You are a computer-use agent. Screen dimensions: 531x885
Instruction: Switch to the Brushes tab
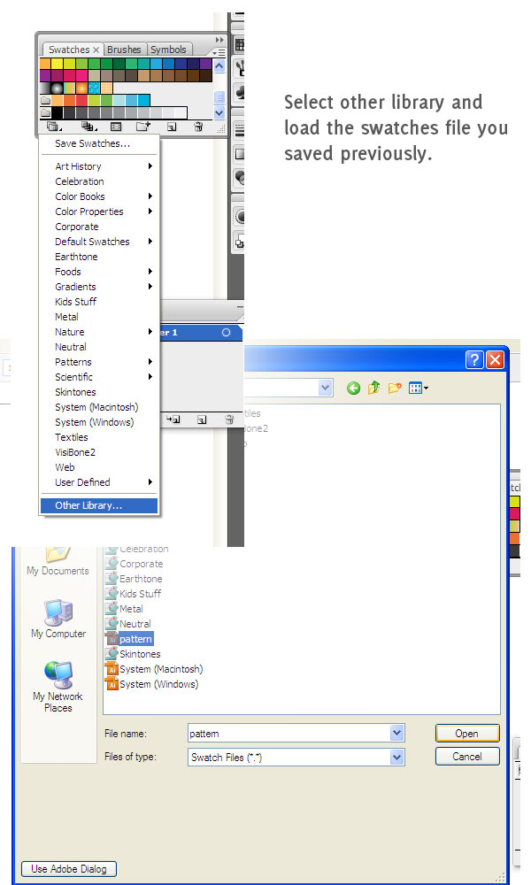124,50
